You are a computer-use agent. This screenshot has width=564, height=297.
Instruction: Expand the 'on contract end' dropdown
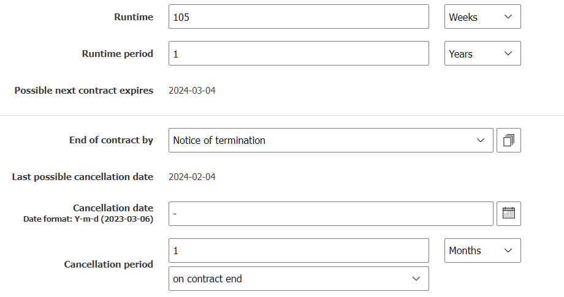click(298, 279)
